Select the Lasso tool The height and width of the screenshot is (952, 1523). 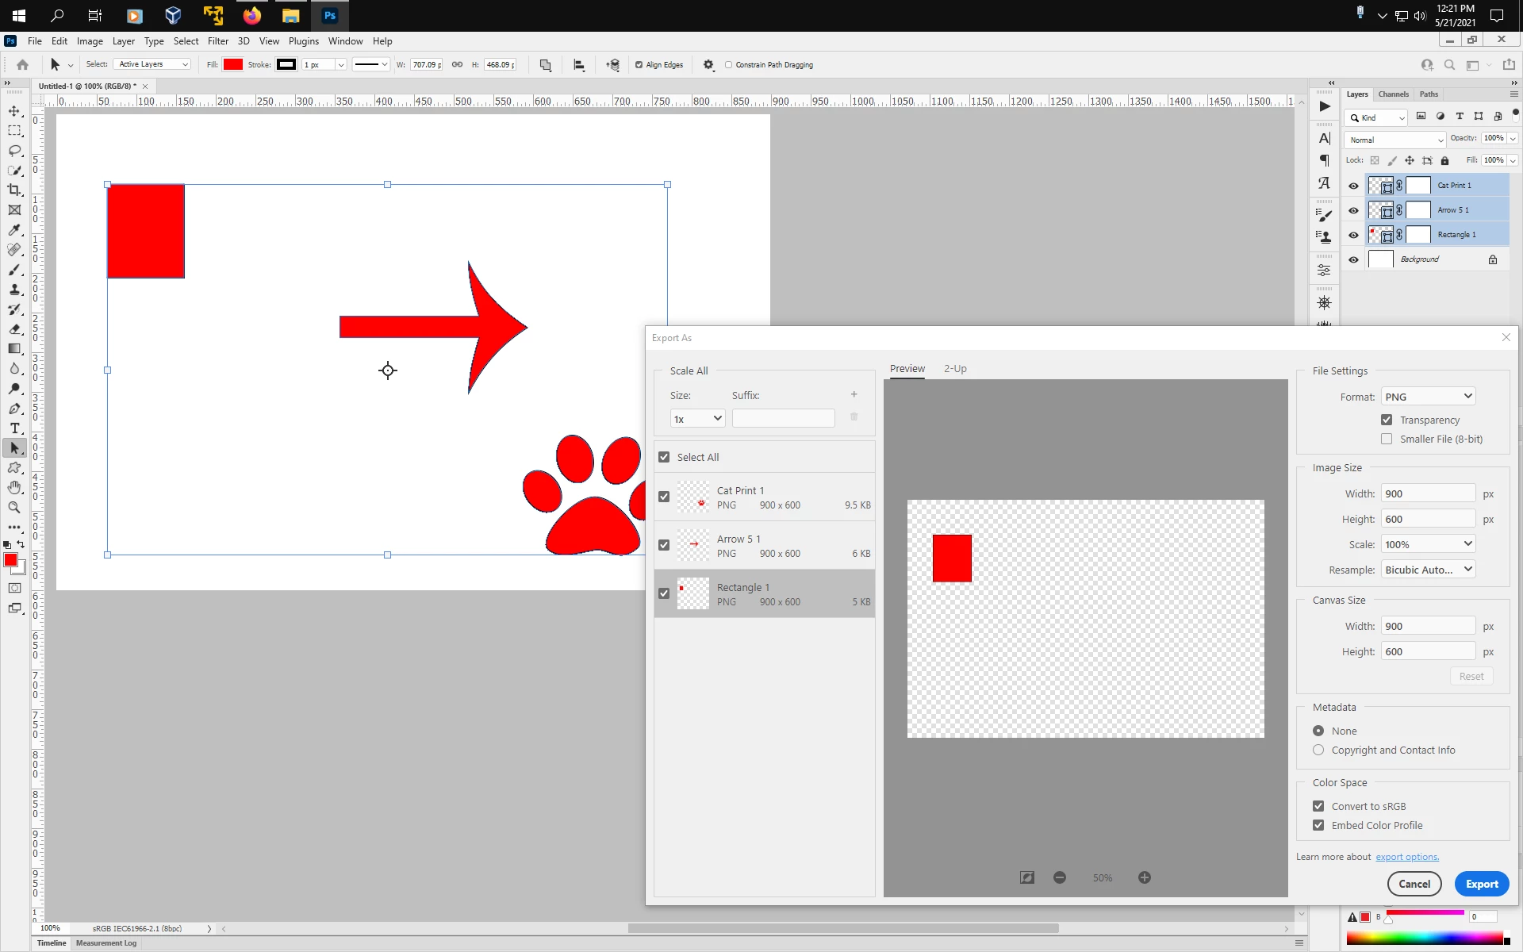pyautogui.click(x=14, y=151)
